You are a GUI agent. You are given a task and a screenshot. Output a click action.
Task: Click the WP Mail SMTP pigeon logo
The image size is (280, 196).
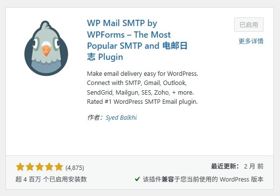click(46, 48)
